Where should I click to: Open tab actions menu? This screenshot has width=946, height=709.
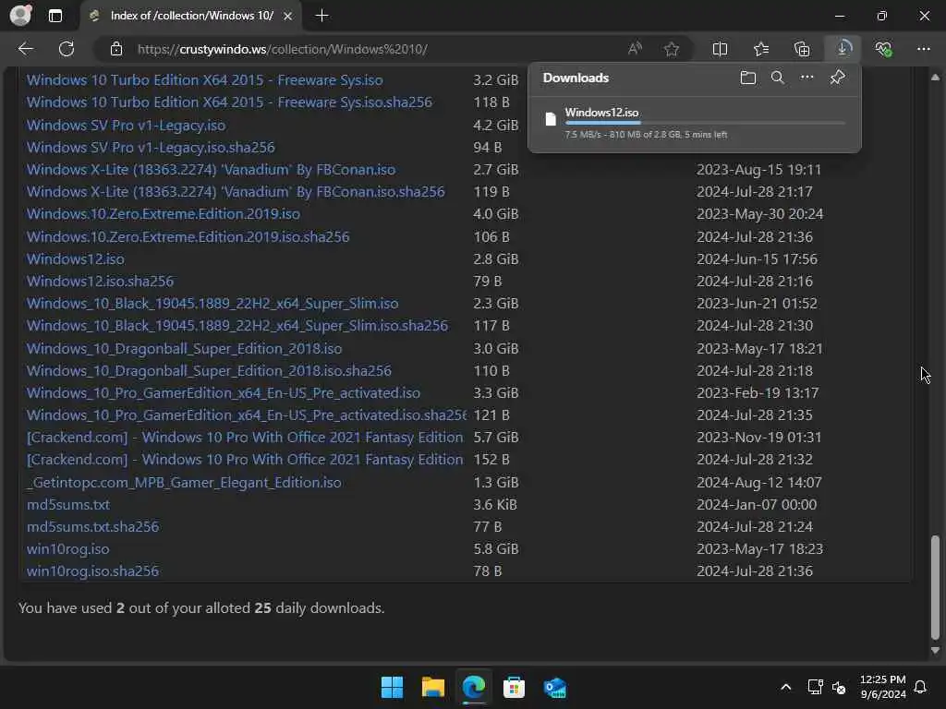55,16
